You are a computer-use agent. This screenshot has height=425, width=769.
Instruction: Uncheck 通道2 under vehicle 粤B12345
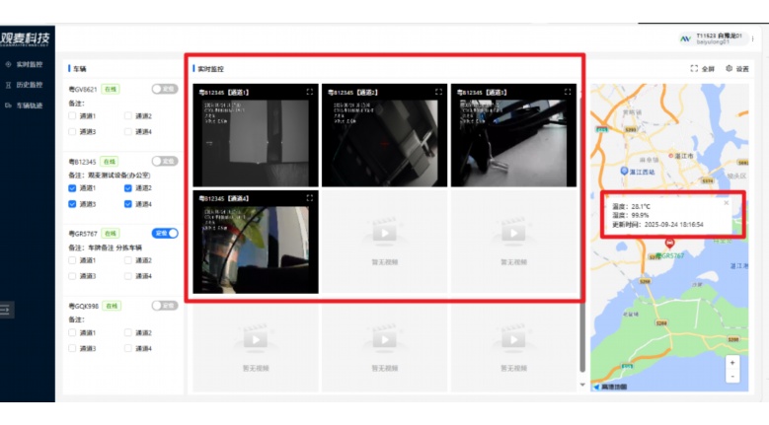click(x=128, y=188)
